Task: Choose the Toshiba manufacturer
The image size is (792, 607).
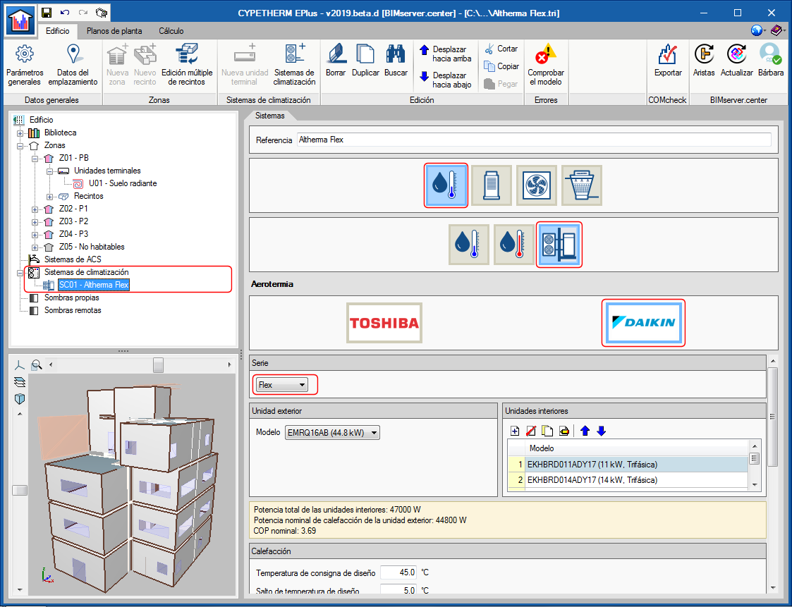Action: click(384, 323)
